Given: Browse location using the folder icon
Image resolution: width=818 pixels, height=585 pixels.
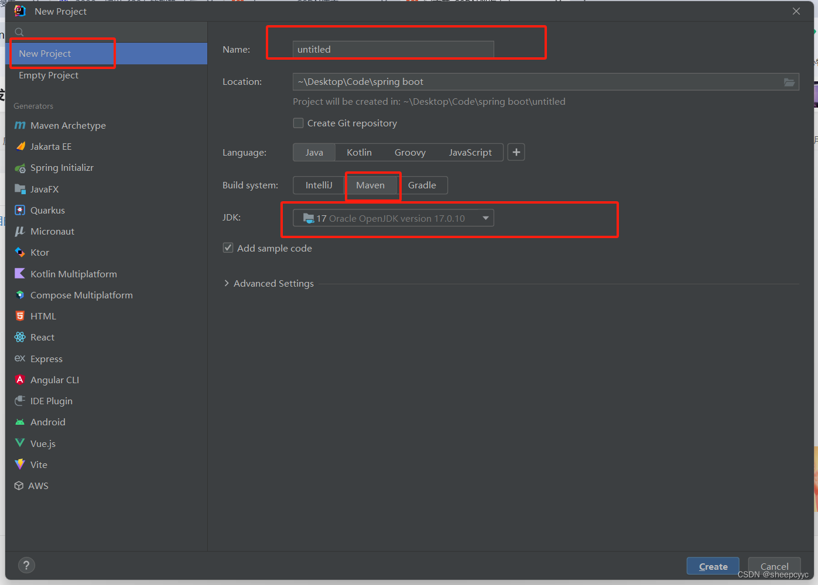Looking at the screenshot, I should click(x=789, y=82).
